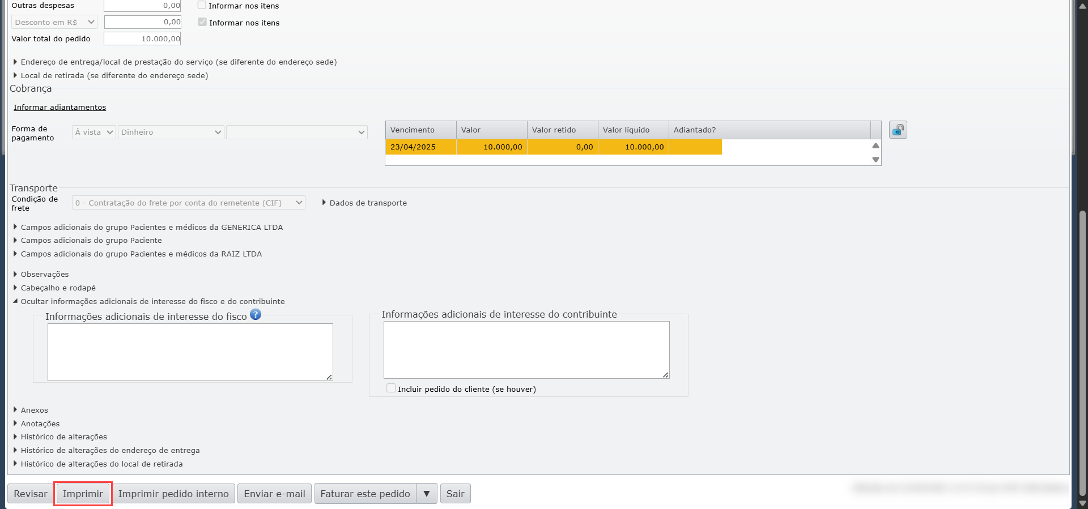The height and width of the screenshot is (509, 1088).
Task: Open the empty dropdown next to Dinheiro
Action: (297, 132)
